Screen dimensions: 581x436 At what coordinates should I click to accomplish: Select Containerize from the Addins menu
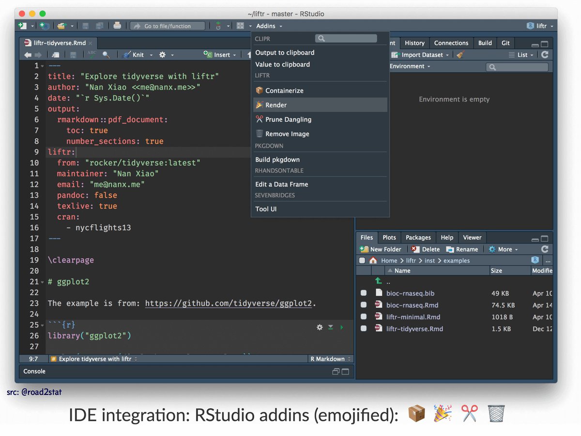click(x=320, y=90)
